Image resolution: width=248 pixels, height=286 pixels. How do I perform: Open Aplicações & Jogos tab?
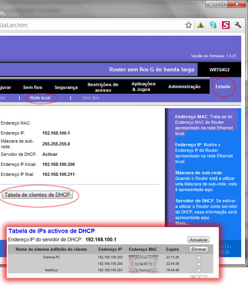point(143,87)
